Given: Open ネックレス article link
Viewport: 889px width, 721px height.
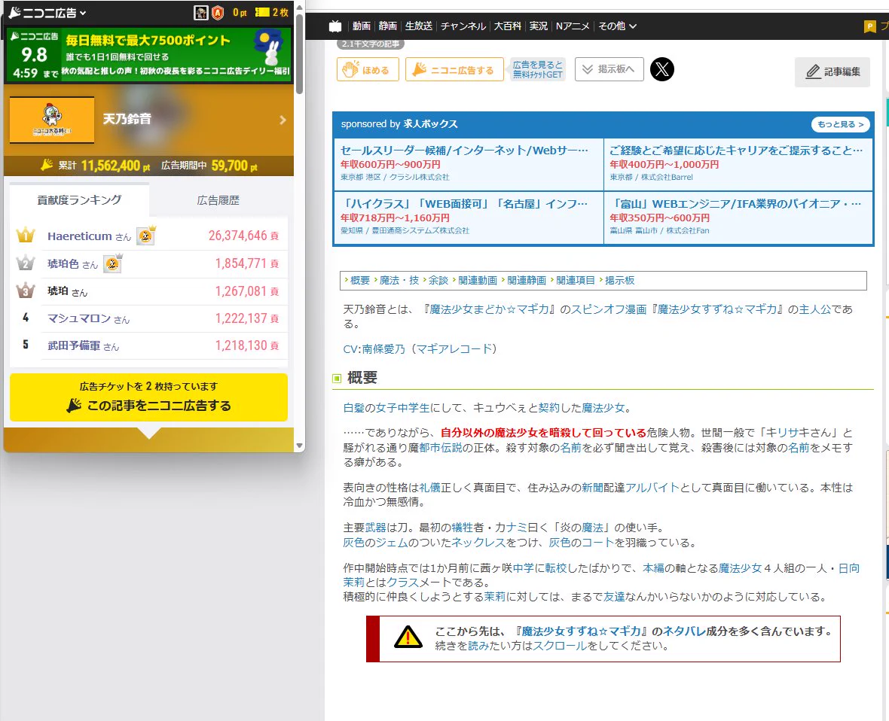Looking at the screenshot, I should coord(478,543).
